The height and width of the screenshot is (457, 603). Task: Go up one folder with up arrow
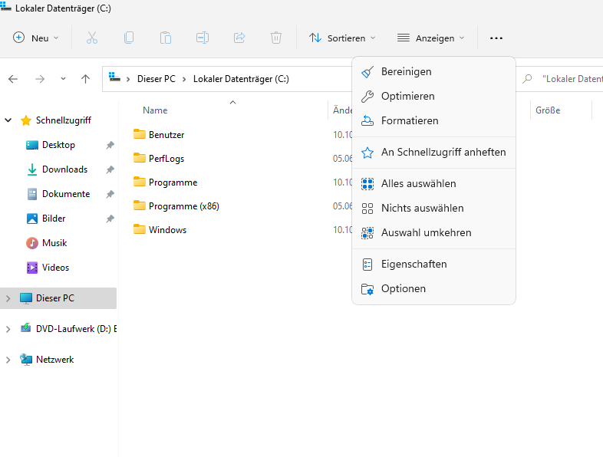tap(86, 78)
